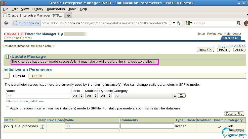
Task: Click the Help link near Logout
Action: [227, 34]
